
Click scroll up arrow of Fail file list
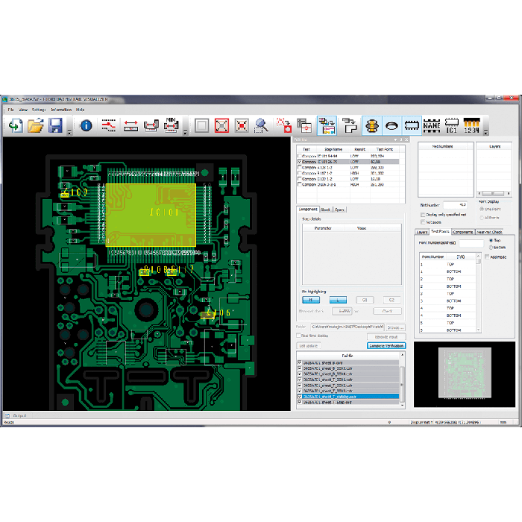point(402,356)
